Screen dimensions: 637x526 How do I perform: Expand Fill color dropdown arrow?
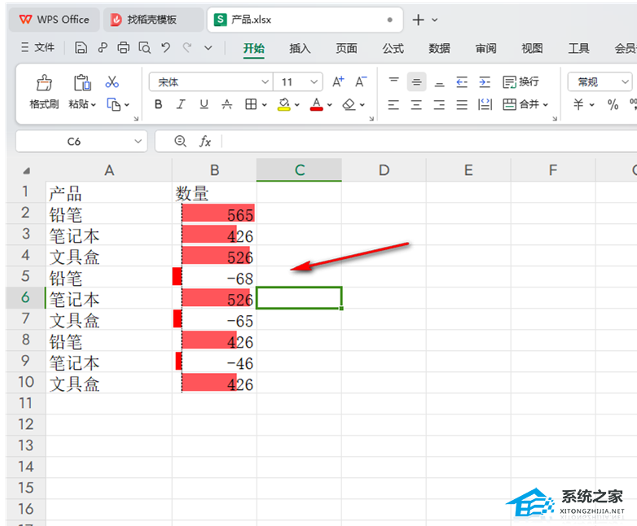point(297,105)
